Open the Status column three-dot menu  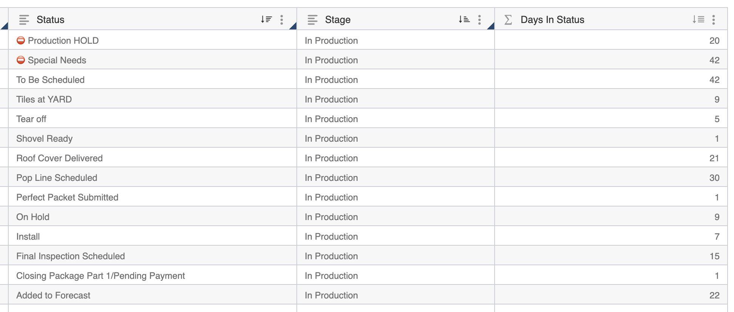[x=282, y=20]
